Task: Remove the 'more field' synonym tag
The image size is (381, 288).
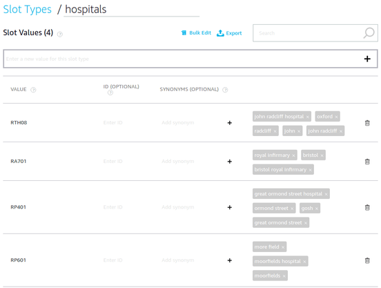Action: click(x=283, y=247)
